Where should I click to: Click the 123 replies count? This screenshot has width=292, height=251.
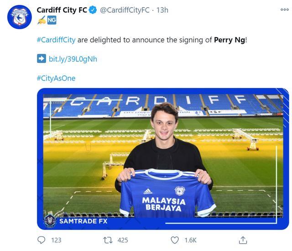coord(56,240)
